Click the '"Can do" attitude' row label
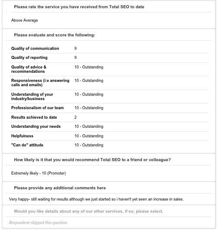The image size is (218, 230). pos(27,145)
